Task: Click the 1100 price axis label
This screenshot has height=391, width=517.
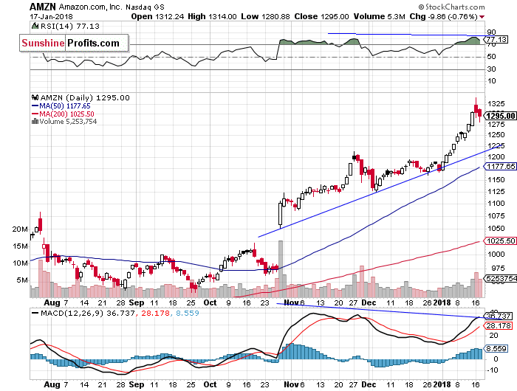Action: (x=496, y=203)
